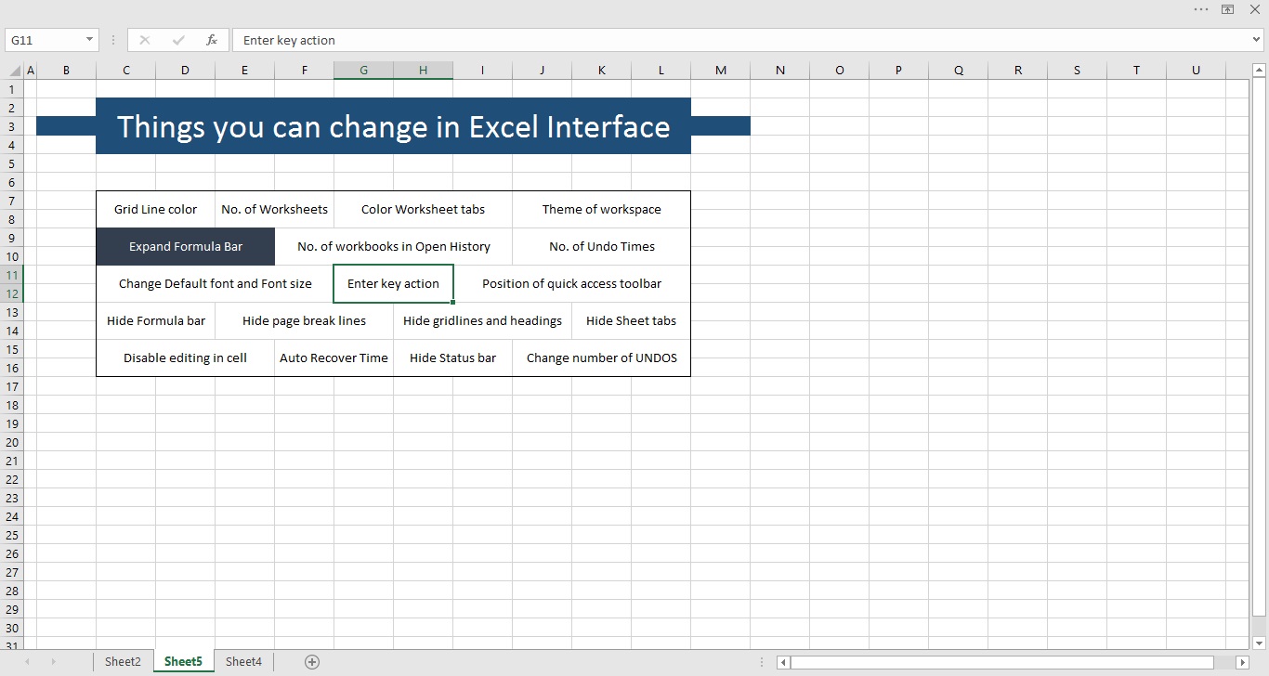Select row 25 header

tap(12, 535)
